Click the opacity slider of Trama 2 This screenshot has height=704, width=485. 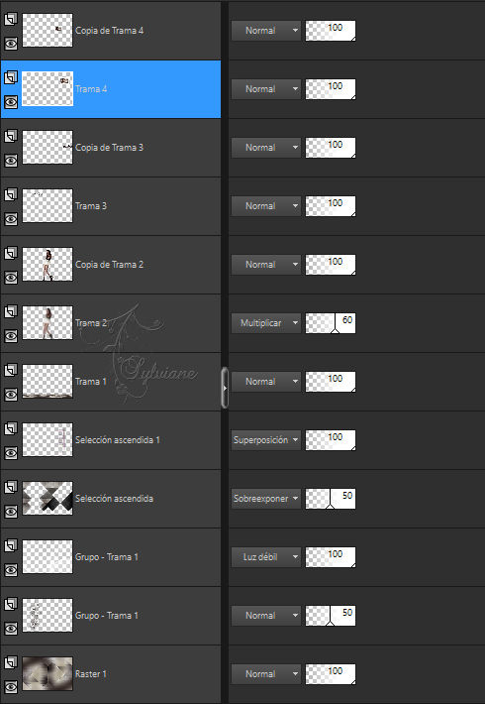[x=331, y=323]
